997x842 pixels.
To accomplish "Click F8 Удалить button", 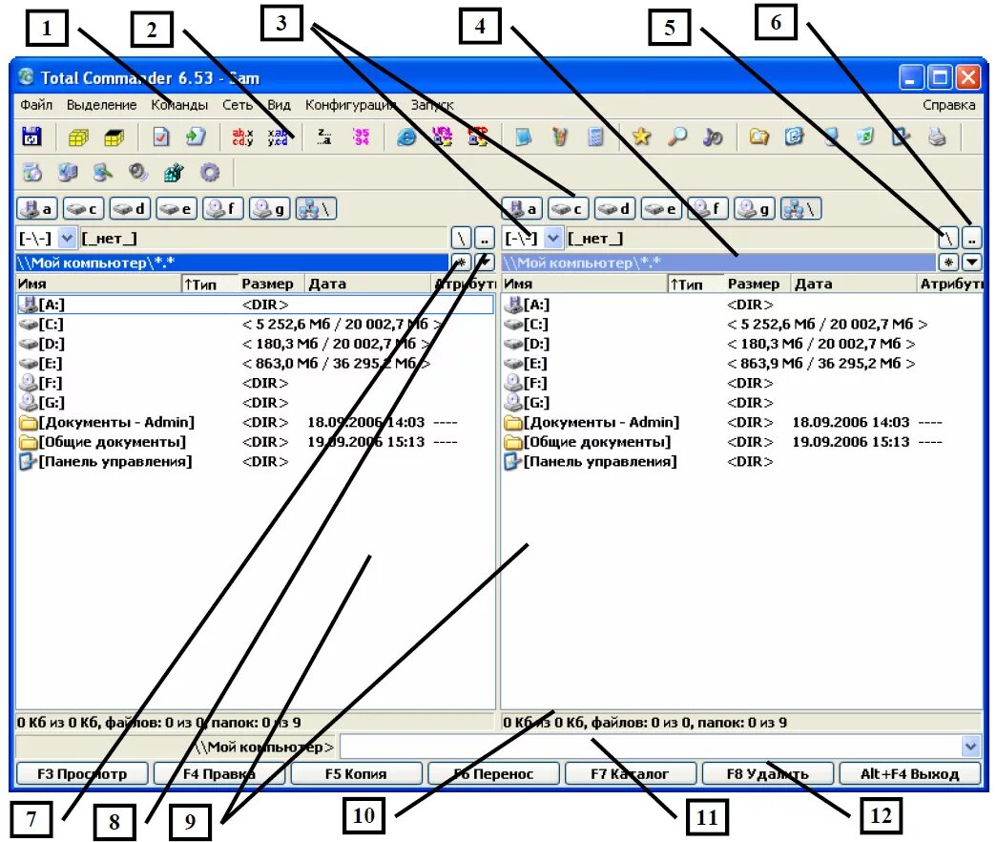I will (767, 774).
